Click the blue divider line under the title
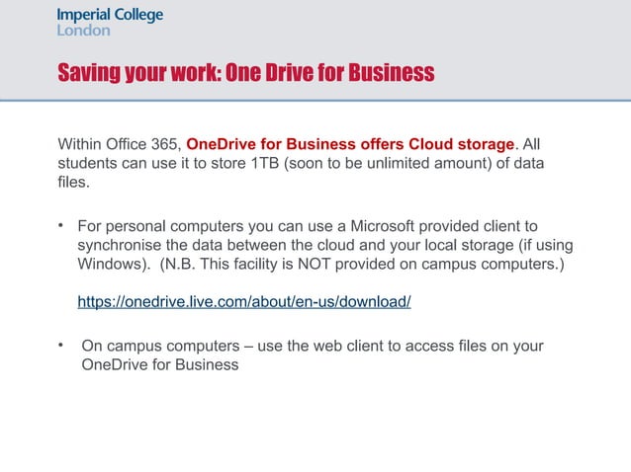The height and width of the screenshot is (472, 631). pos(315,100)
